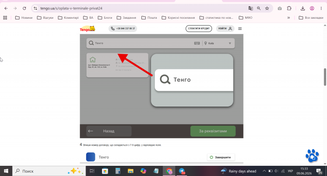This screenshot has height=176, width=327.
Task: Click the СПЛАТИТИ КРЕДИТ button
Action: tap(199, 29)
